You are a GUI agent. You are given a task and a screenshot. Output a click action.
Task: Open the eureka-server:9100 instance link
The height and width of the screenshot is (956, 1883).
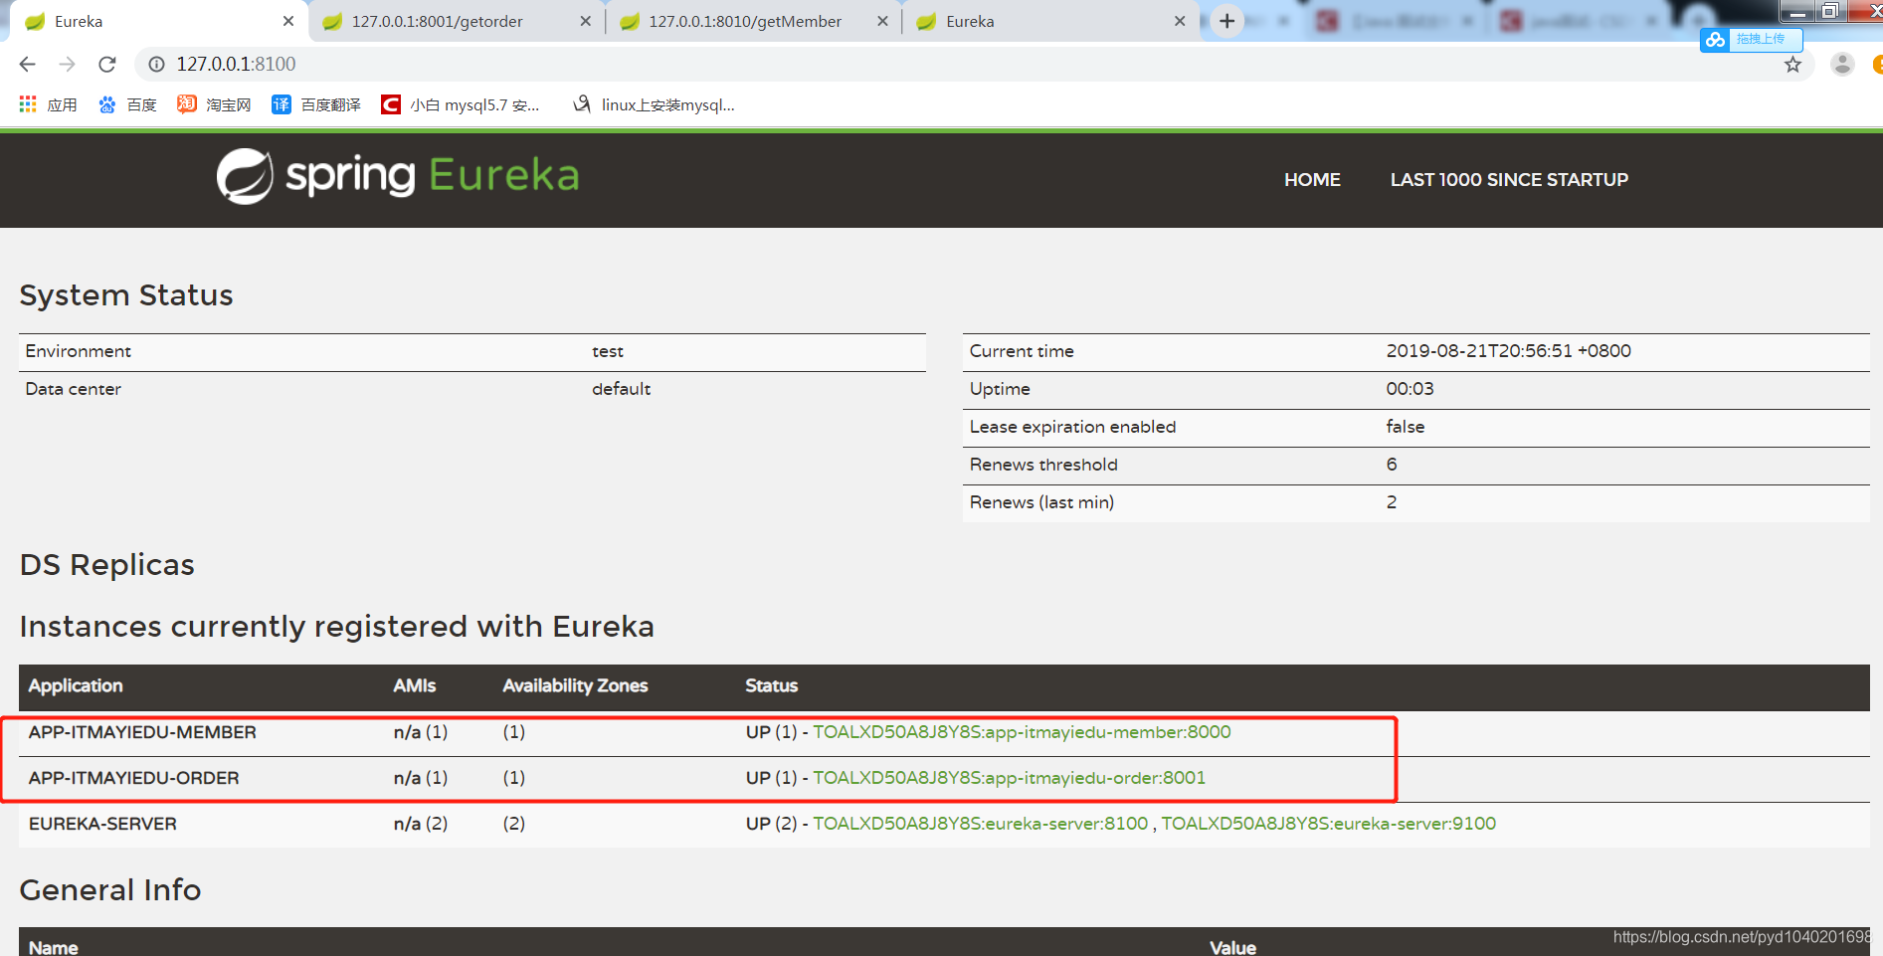[x=1328, y=824]
